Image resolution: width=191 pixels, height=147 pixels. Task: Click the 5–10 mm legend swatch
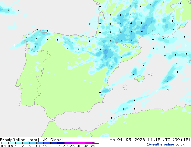33,143
